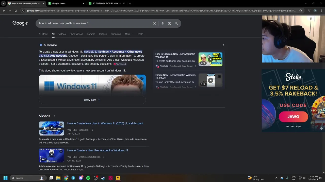
Task: Open Windows Start menu
Action: tap(5, 178)
